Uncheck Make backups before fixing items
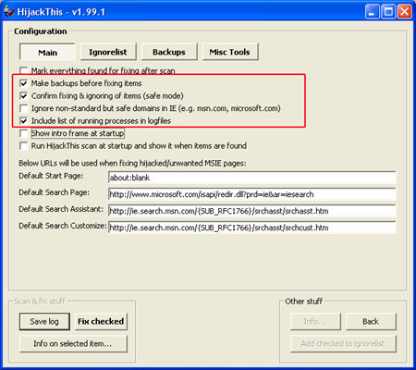This screenshot has width=416, height=370. [24, 83]
